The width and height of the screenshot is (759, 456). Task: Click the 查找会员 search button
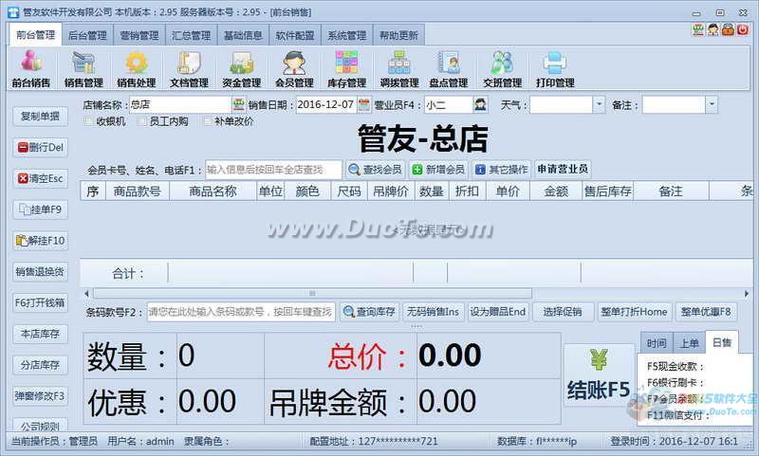(x=375, y=170)
